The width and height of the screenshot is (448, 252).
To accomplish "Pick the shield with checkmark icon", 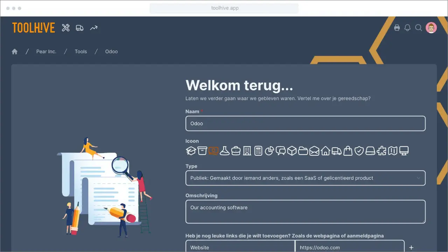I will [359, 150].
